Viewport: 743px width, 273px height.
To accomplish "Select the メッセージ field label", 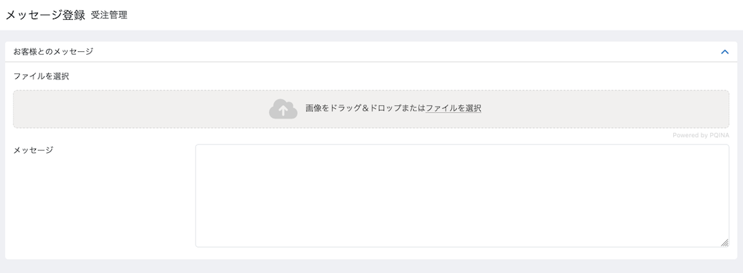I will 33,150.
